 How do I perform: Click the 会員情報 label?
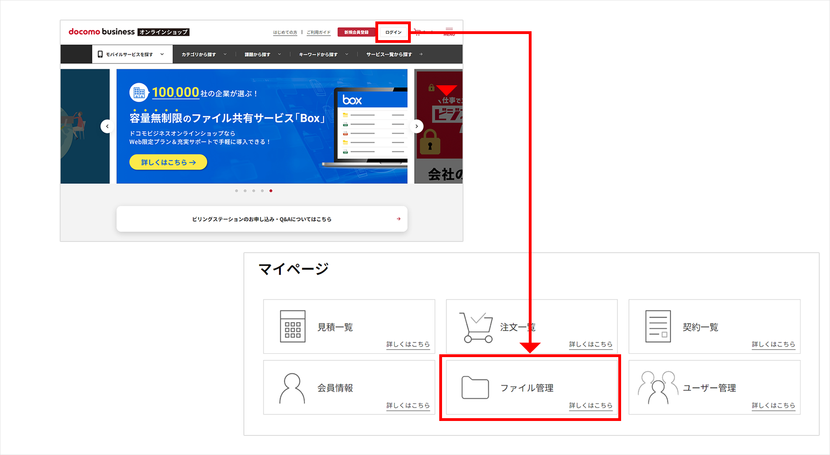[x=335, y=388]
